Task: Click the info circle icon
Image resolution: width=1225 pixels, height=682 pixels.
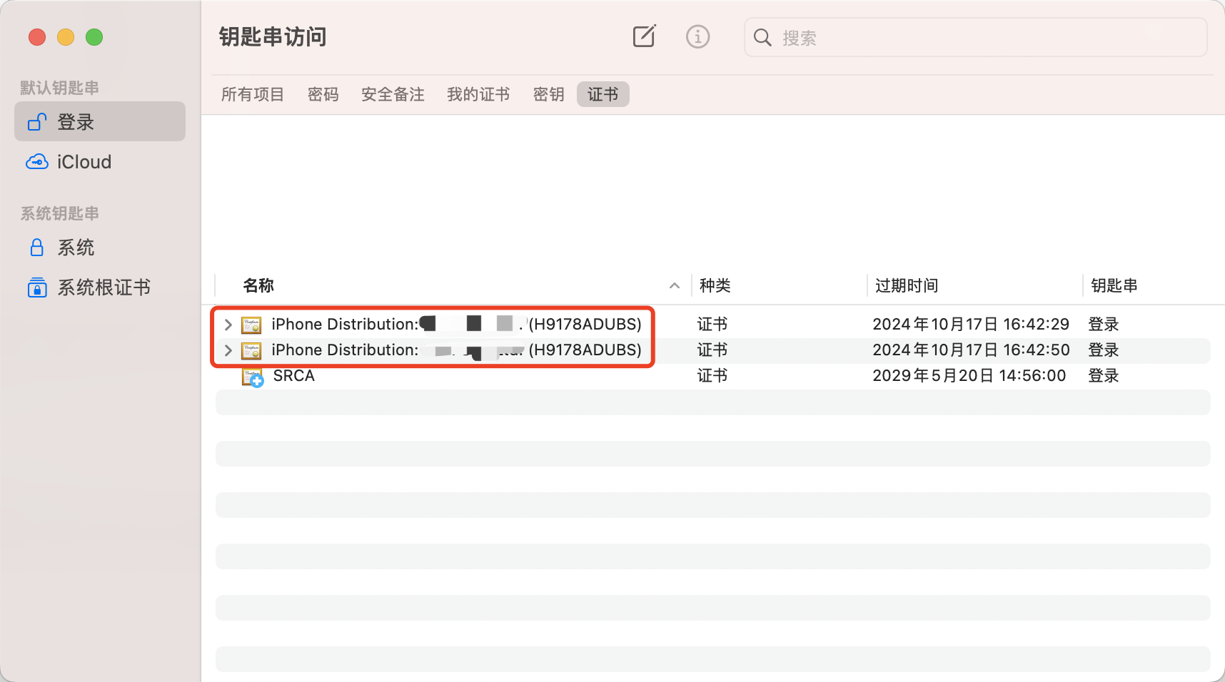Action: click(x=697, y=36)
